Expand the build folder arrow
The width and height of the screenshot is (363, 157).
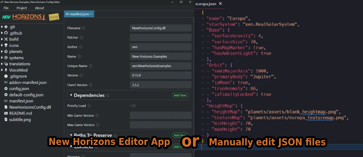(2, 39)
